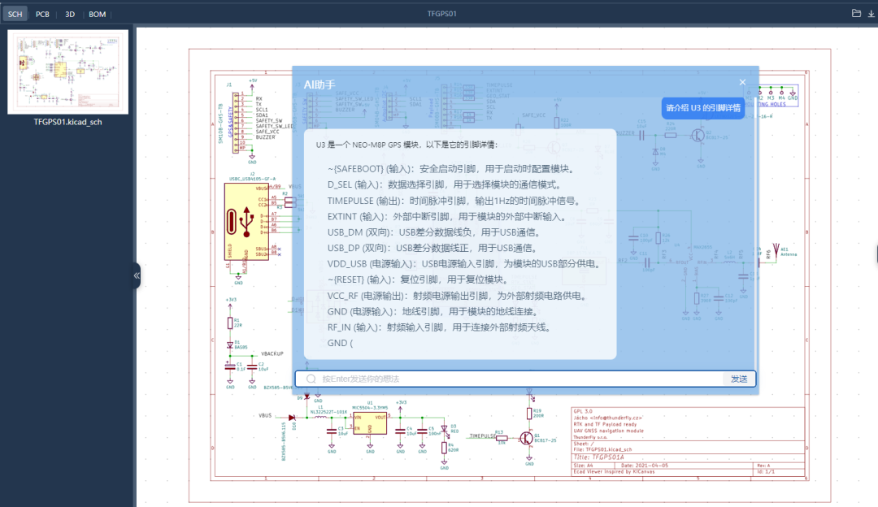
Task: Select the TFGPS01.kicad_sch thumbnail
Action: (x=67, y=72)
